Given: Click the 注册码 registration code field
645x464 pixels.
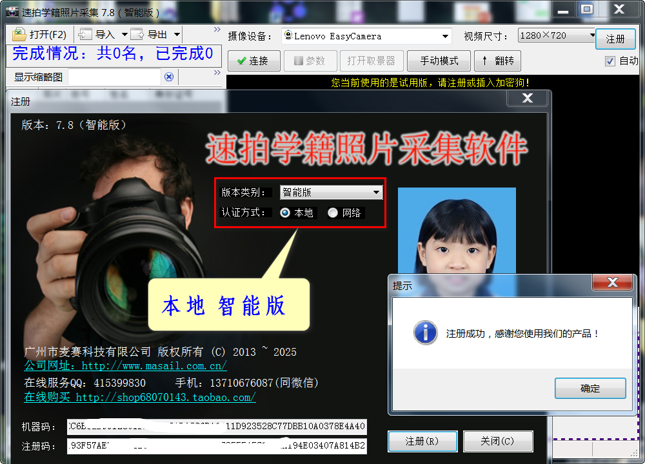Looking at the screenshot, I should (217, 446).
